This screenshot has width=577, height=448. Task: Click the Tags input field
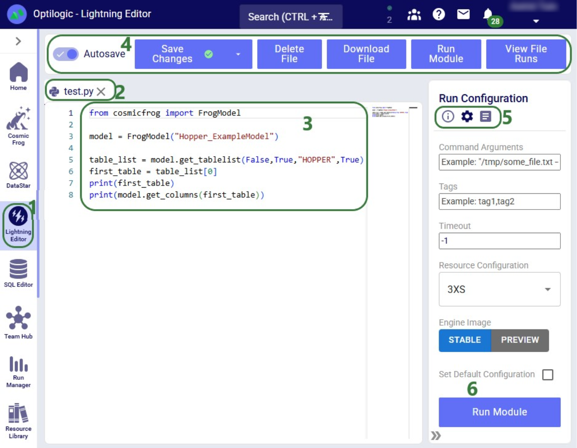click(500, 202)
